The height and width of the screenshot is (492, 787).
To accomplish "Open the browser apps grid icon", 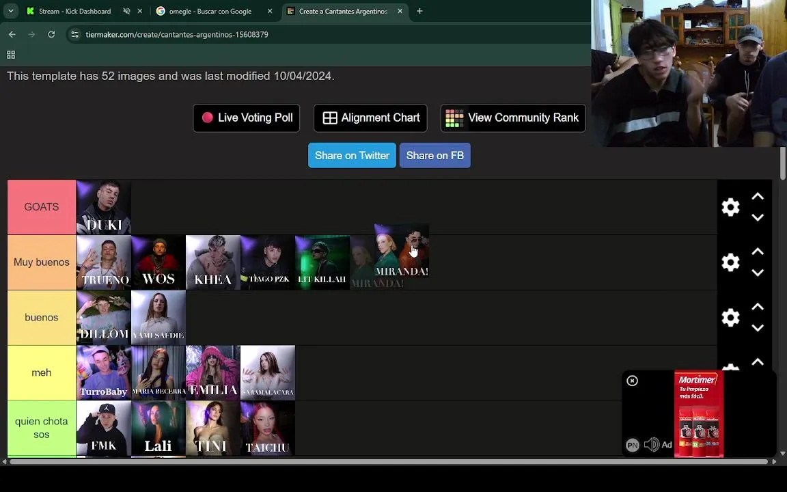I will coord(10,54).
